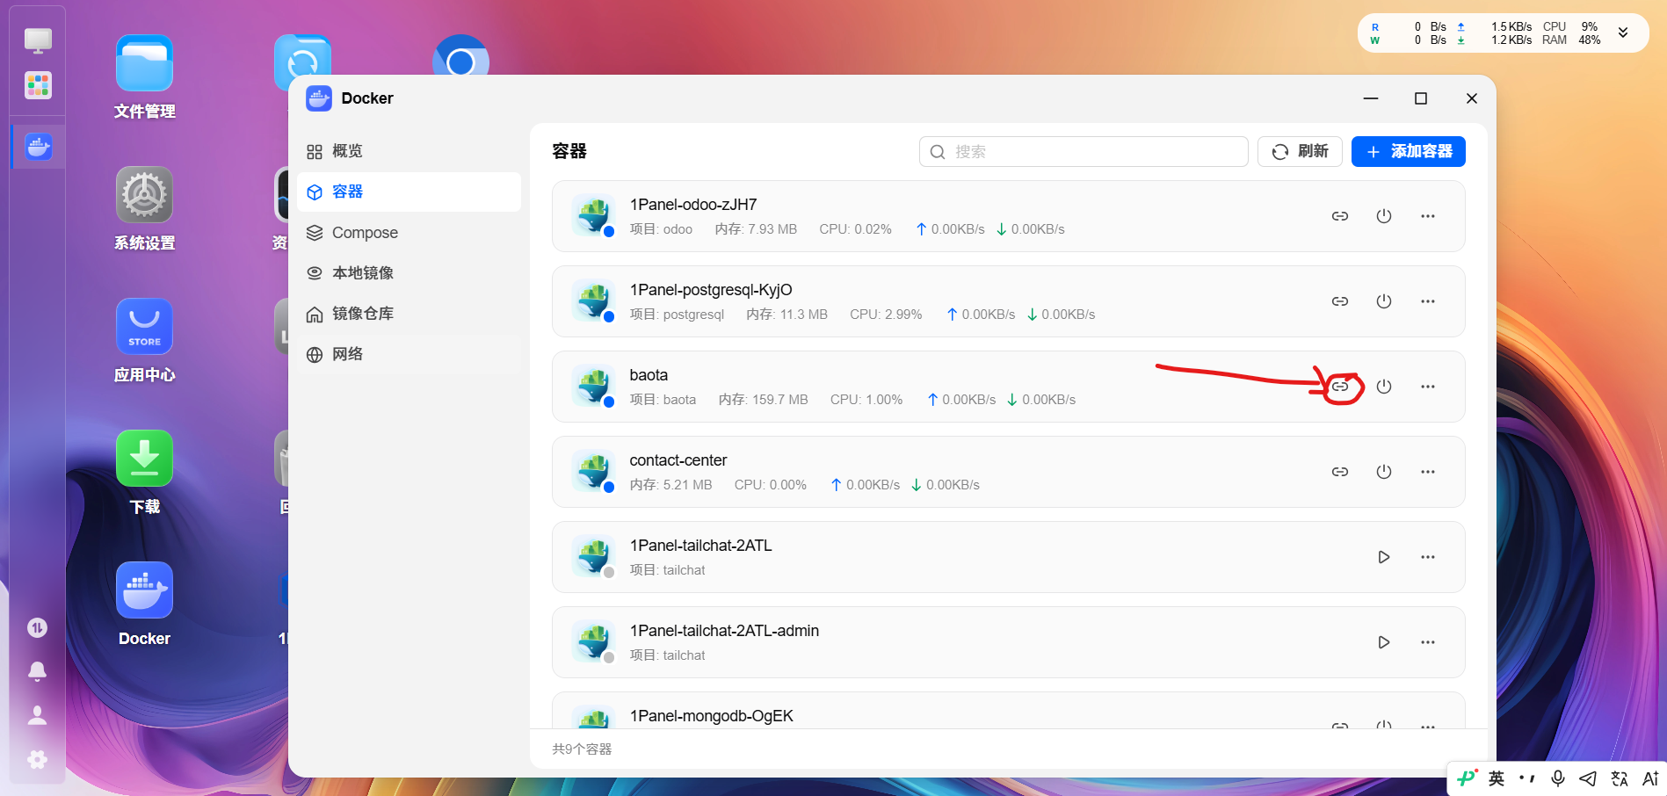Viewport: 1667px width, 796px height.
Task: Open more options for contact-center
Action: click(x=1427, y=472)
